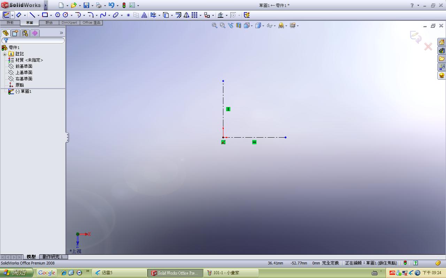Select the Smart Dimension tool
446x278 pixels.
tap(19, 15)
